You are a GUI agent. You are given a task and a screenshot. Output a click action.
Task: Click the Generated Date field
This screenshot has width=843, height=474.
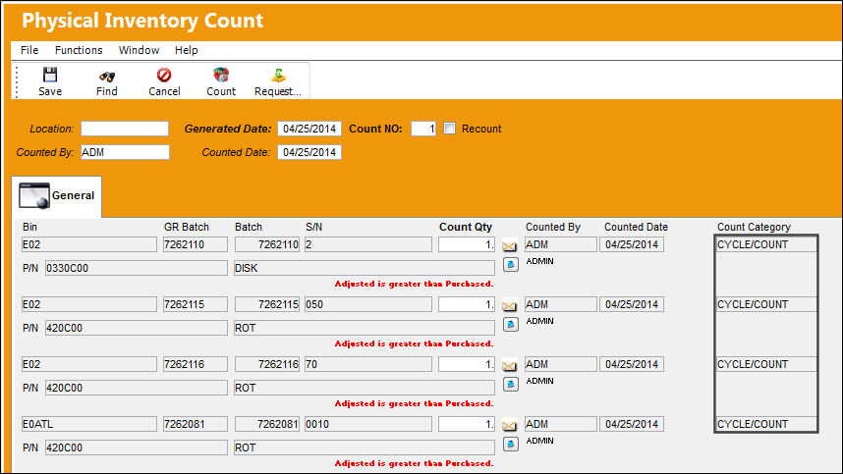(x=309, y=129)
